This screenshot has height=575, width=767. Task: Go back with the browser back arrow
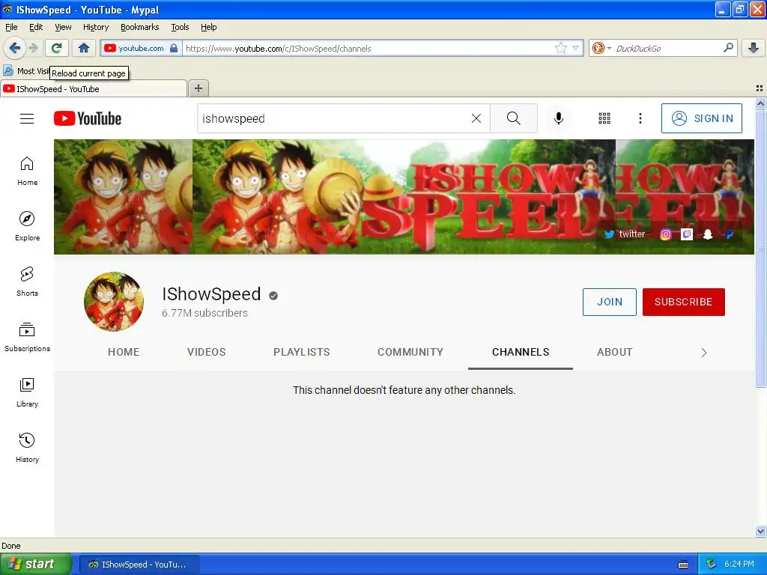pyautogui.click(x=14, y=48)
